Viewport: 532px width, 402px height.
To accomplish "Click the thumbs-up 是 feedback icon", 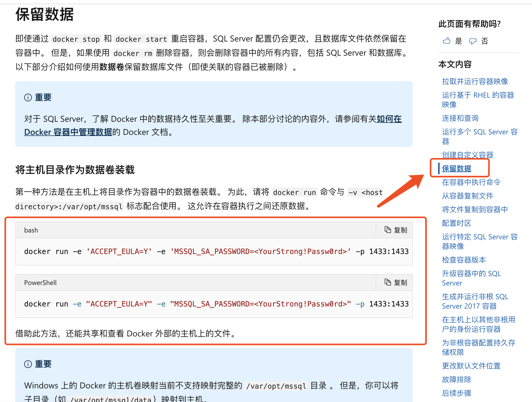I will click(x=446, y=41).
